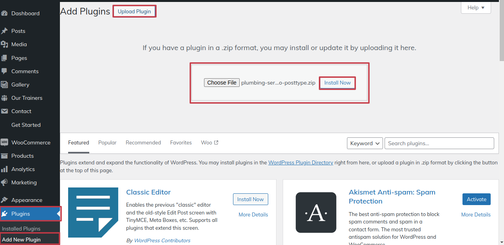Click the Products archive icon
Image resolution: width=504 pixels, height=245 pixels.
(x=4, y=156)
